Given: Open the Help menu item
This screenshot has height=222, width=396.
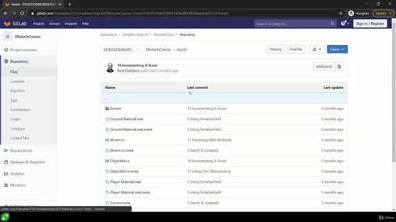Looking at the screenshot, I should click(85, 23).
